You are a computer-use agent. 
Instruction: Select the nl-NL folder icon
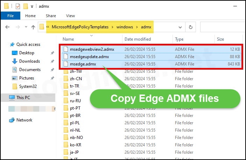pyautogui.click(x=66, y=130)
